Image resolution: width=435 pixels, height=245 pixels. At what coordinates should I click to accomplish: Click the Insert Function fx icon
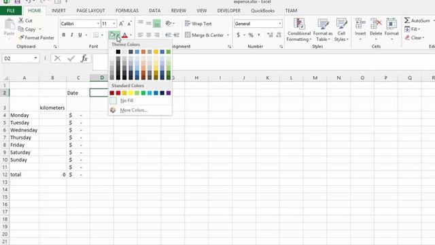click(x=84, y=59)
